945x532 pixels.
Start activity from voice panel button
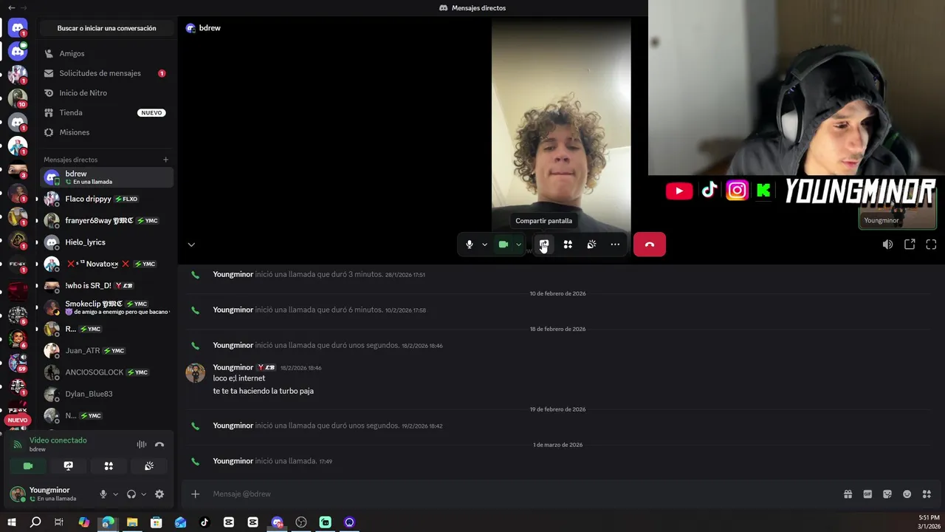109,466
